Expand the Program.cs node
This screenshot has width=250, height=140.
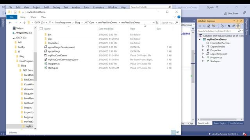click(203, 57)
